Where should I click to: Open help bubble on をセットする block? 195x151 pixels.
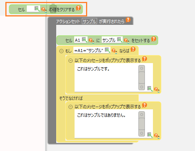[x=154, y=39]
